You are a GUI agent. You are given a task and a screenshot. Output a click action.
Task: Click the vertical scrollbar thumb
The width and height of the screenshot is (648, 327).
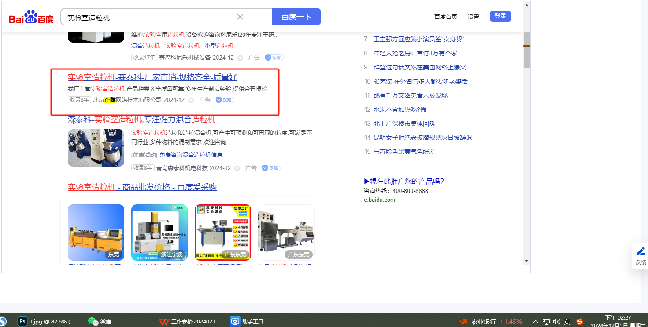coord(526,50)
